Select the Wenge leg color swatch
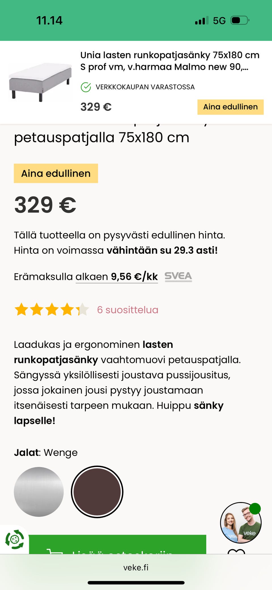This screenshot has height=590, width=272. point(97,492)
